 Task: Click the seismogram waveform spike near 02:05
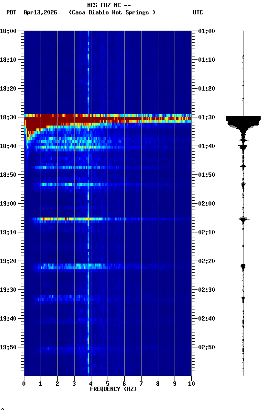tap(243, 219)
